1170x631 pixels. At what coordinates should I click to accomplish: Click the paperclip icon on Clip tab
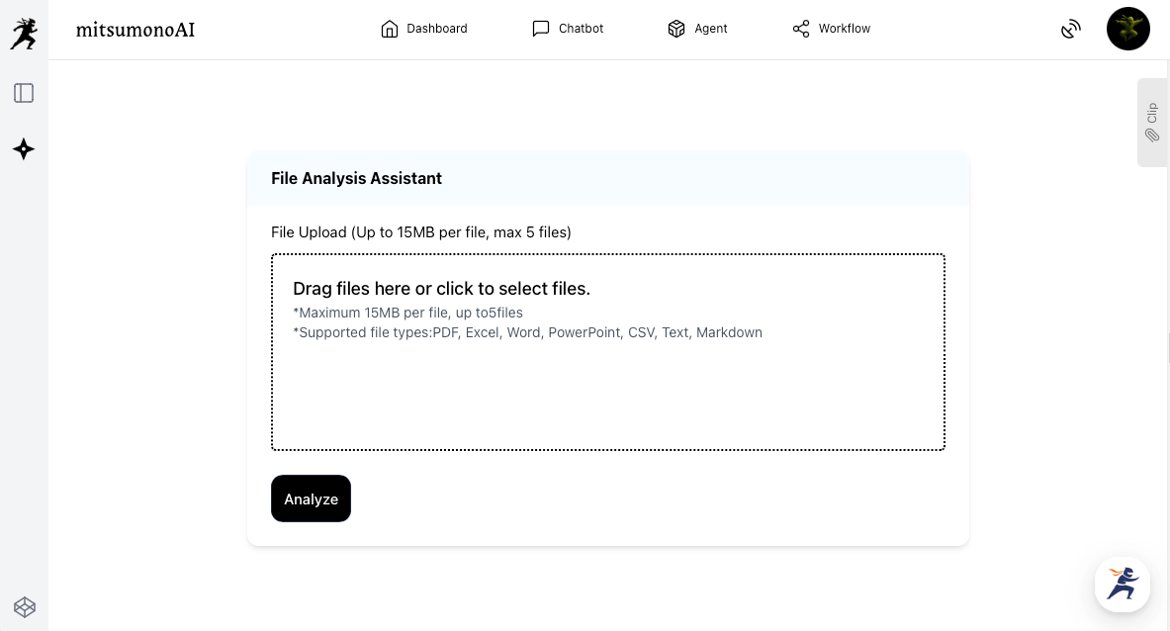pyautogui.click(x=1152, y=135)
